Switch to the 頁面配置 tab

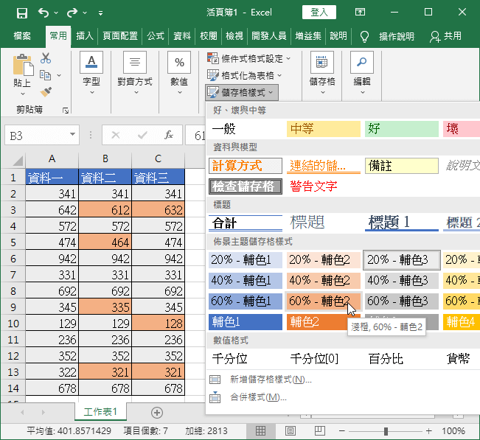120,36
